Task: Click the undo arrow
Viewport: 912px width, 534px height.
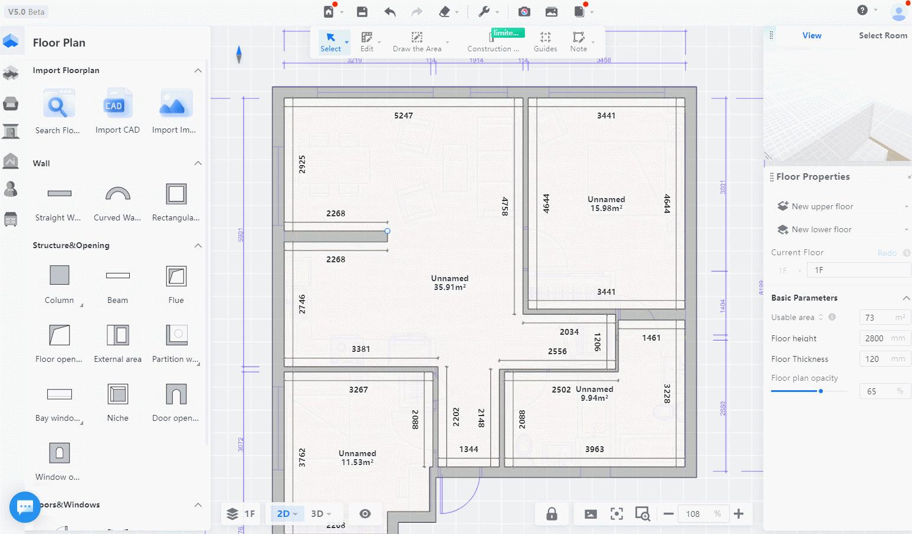Action: click(x=390, y=12)
